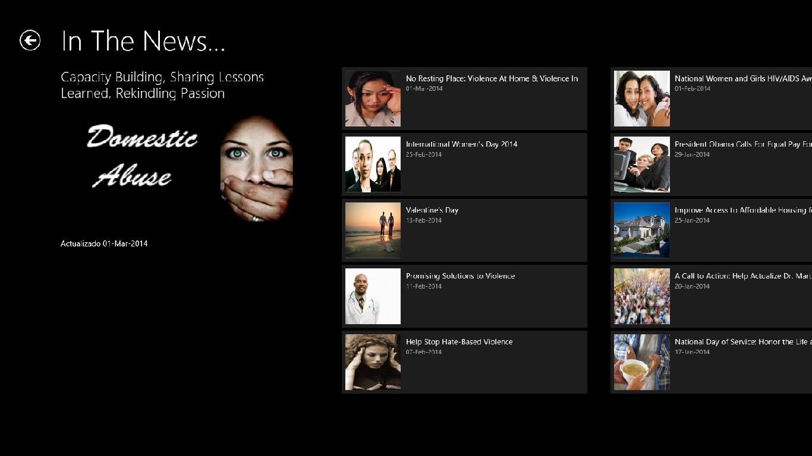
Task: Click the soup bowl photo thumbnail
Action: click(x=641, y=362)
